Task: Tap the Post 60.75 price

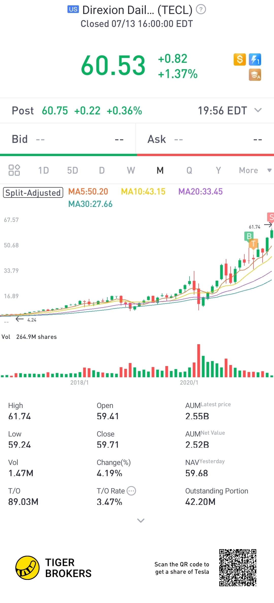Action: coord(55,111)
